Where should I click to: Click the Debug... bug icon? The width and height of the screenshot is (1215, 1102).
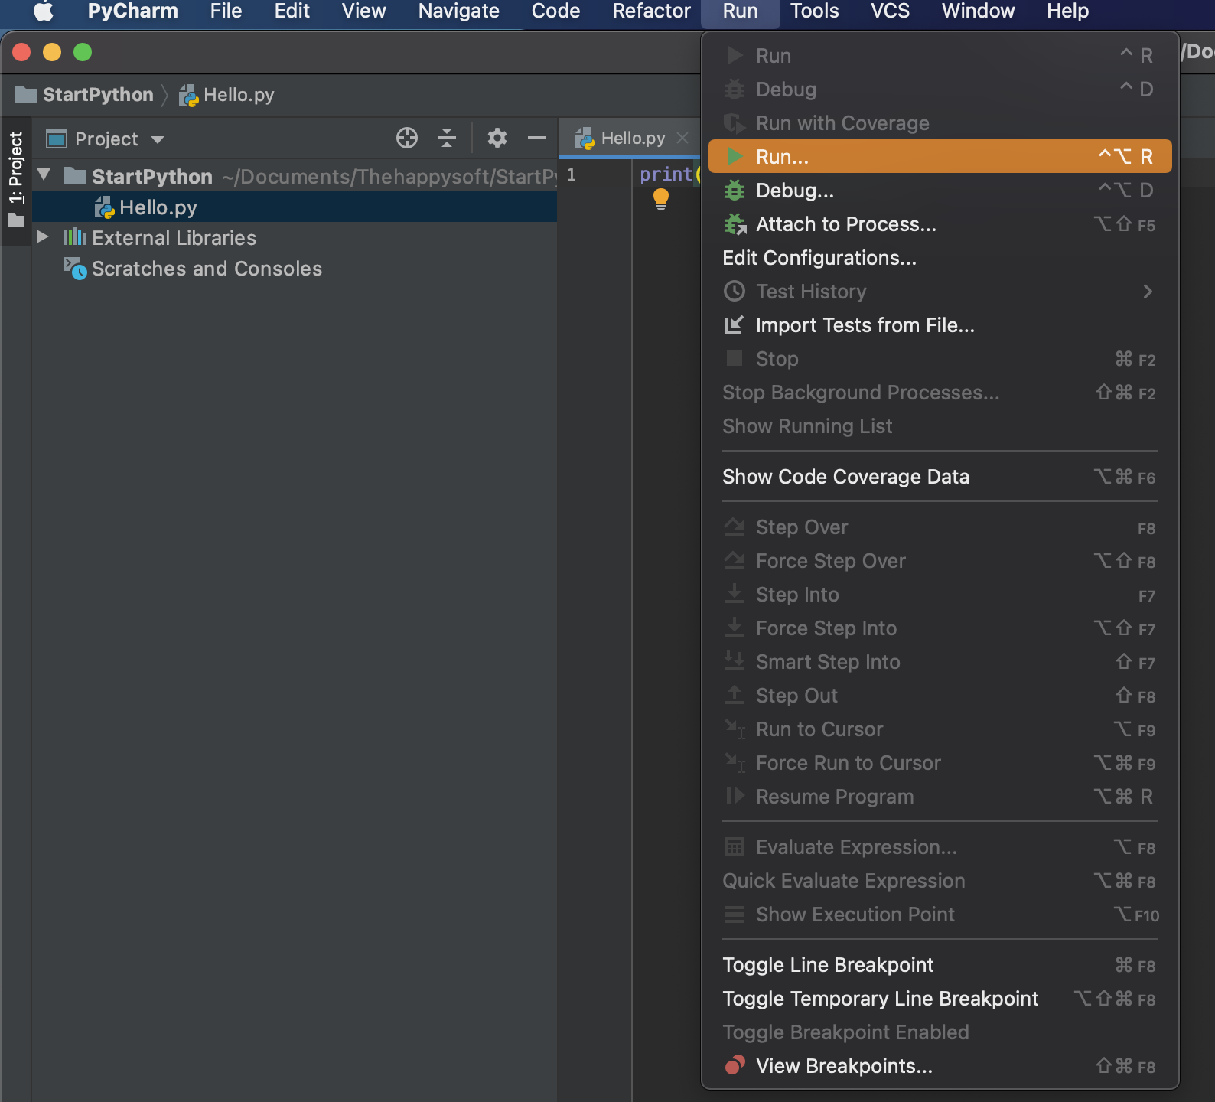click(x=735, y=190)
